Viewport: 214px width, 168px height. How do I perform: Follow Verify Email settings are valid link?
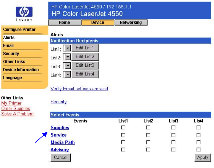(79, 89)
